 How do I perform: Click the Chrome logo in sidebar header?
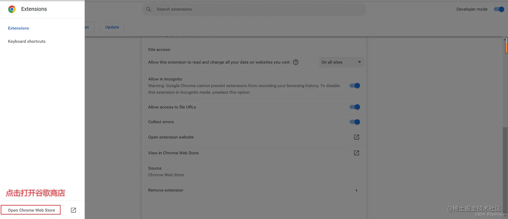point(12,9)
